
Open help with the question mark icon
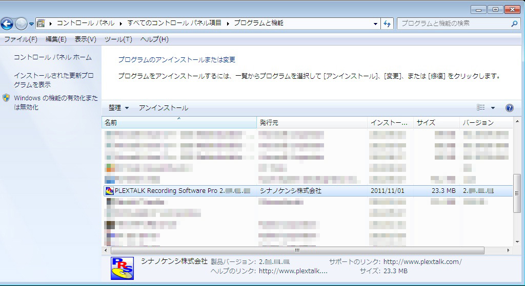tap(509, 108)
